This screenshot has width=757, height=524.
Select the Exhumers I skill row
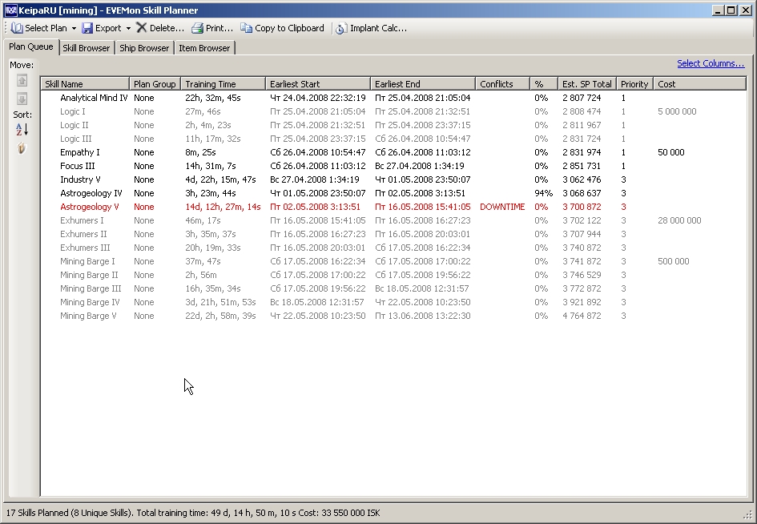(x=393, y=220)
